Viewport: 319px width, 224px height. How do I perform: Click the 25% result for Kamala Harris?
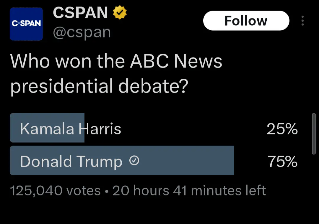click(x=282, y=129)
